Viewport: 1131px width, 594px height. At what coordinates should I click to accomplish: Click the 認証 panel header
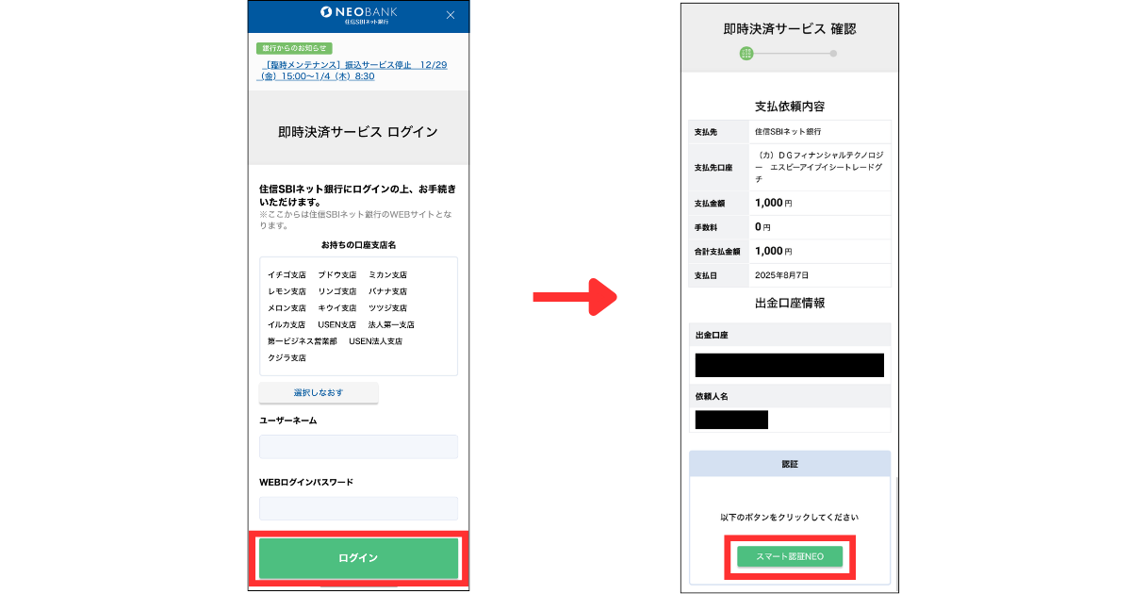tap(790, 464)
